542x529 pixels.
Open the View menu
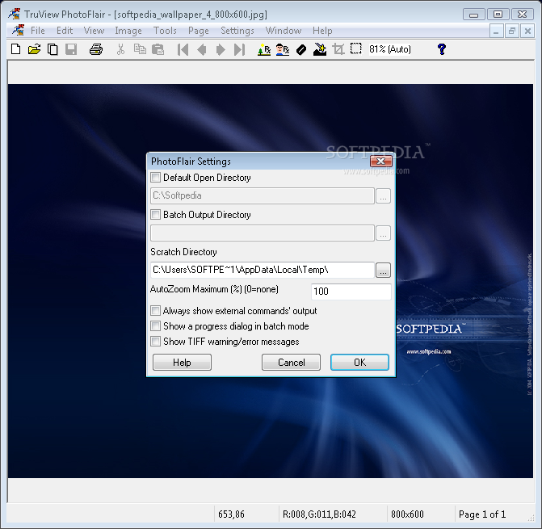tap(94, 31)
